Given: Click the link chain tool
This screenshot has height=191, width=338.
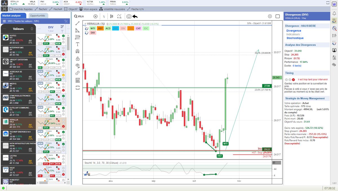Looking at the screenshot, I should (x=78, y=73).
